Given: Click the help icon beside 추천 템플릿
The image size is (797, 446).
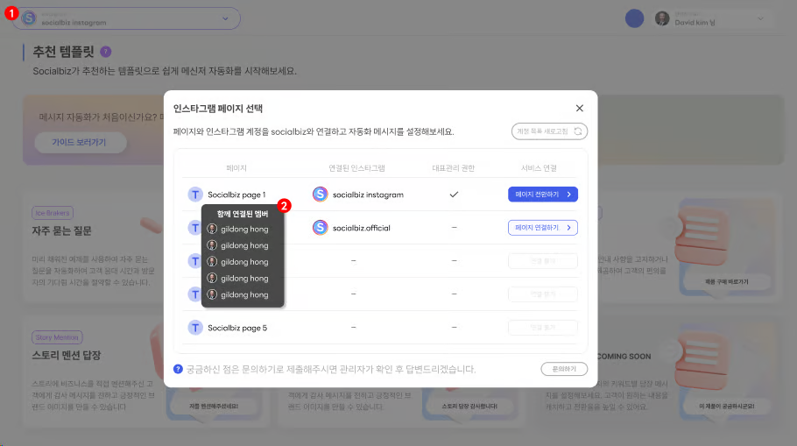Looking at the screenshot, I should [x=106, y=52].
